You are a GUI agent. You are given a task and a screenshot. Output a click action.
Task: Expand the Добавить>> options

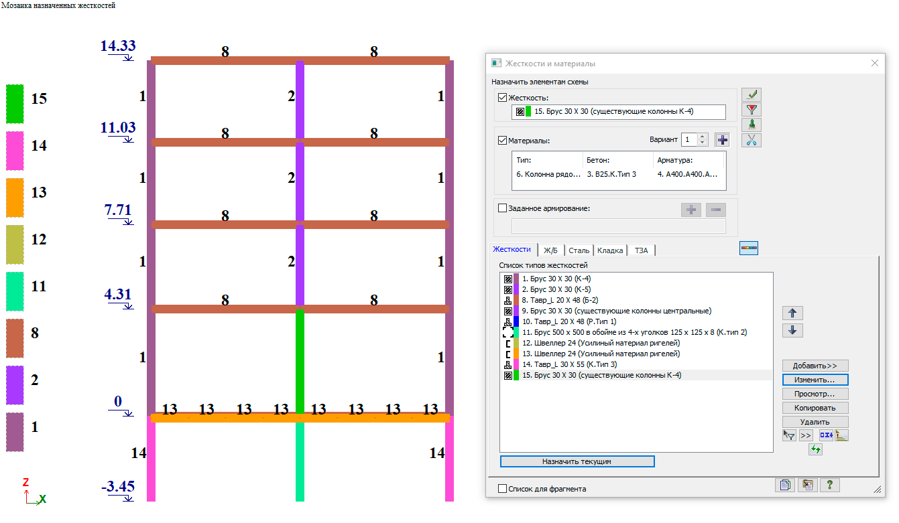tap(815, 366)
